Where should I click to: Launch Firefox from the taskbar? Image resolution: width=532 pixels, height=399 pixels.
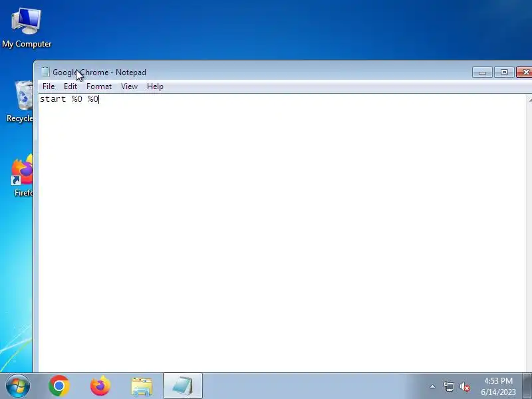click(x=100, y=386)
